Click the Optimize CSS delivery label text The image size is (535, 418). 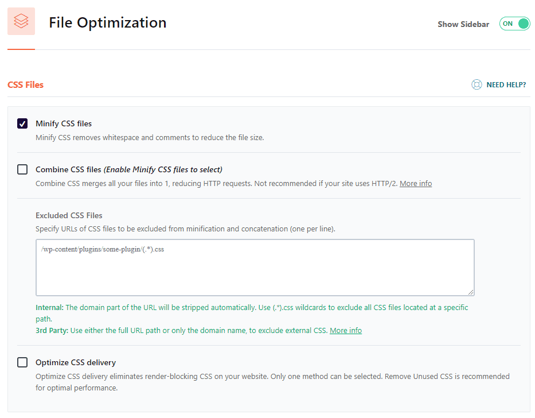point(75,362)
